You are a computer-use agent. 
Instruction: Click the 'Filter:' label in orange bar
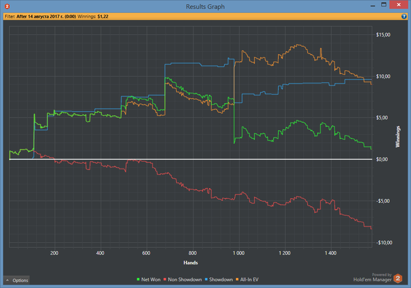[10, 16]
